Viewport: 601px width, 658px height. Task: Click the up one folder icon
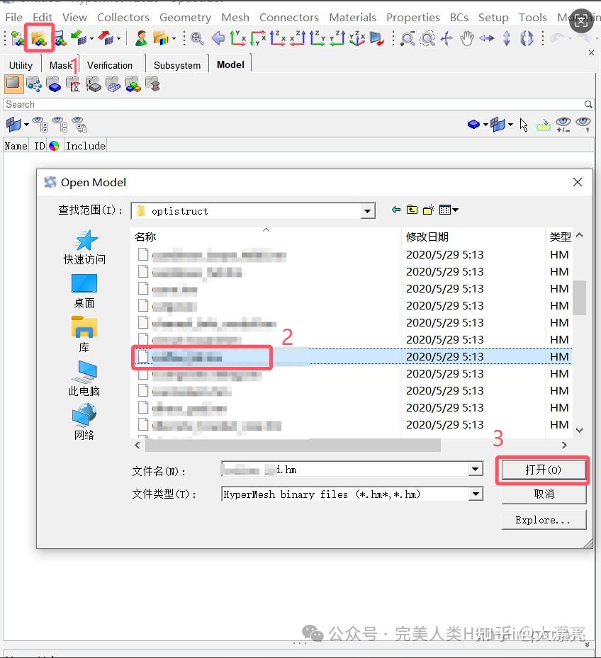412,210
